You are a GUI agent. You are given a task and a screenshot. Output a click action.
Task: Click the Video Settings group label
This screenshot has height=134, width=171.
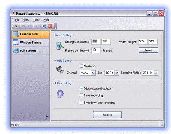point(64,35)
